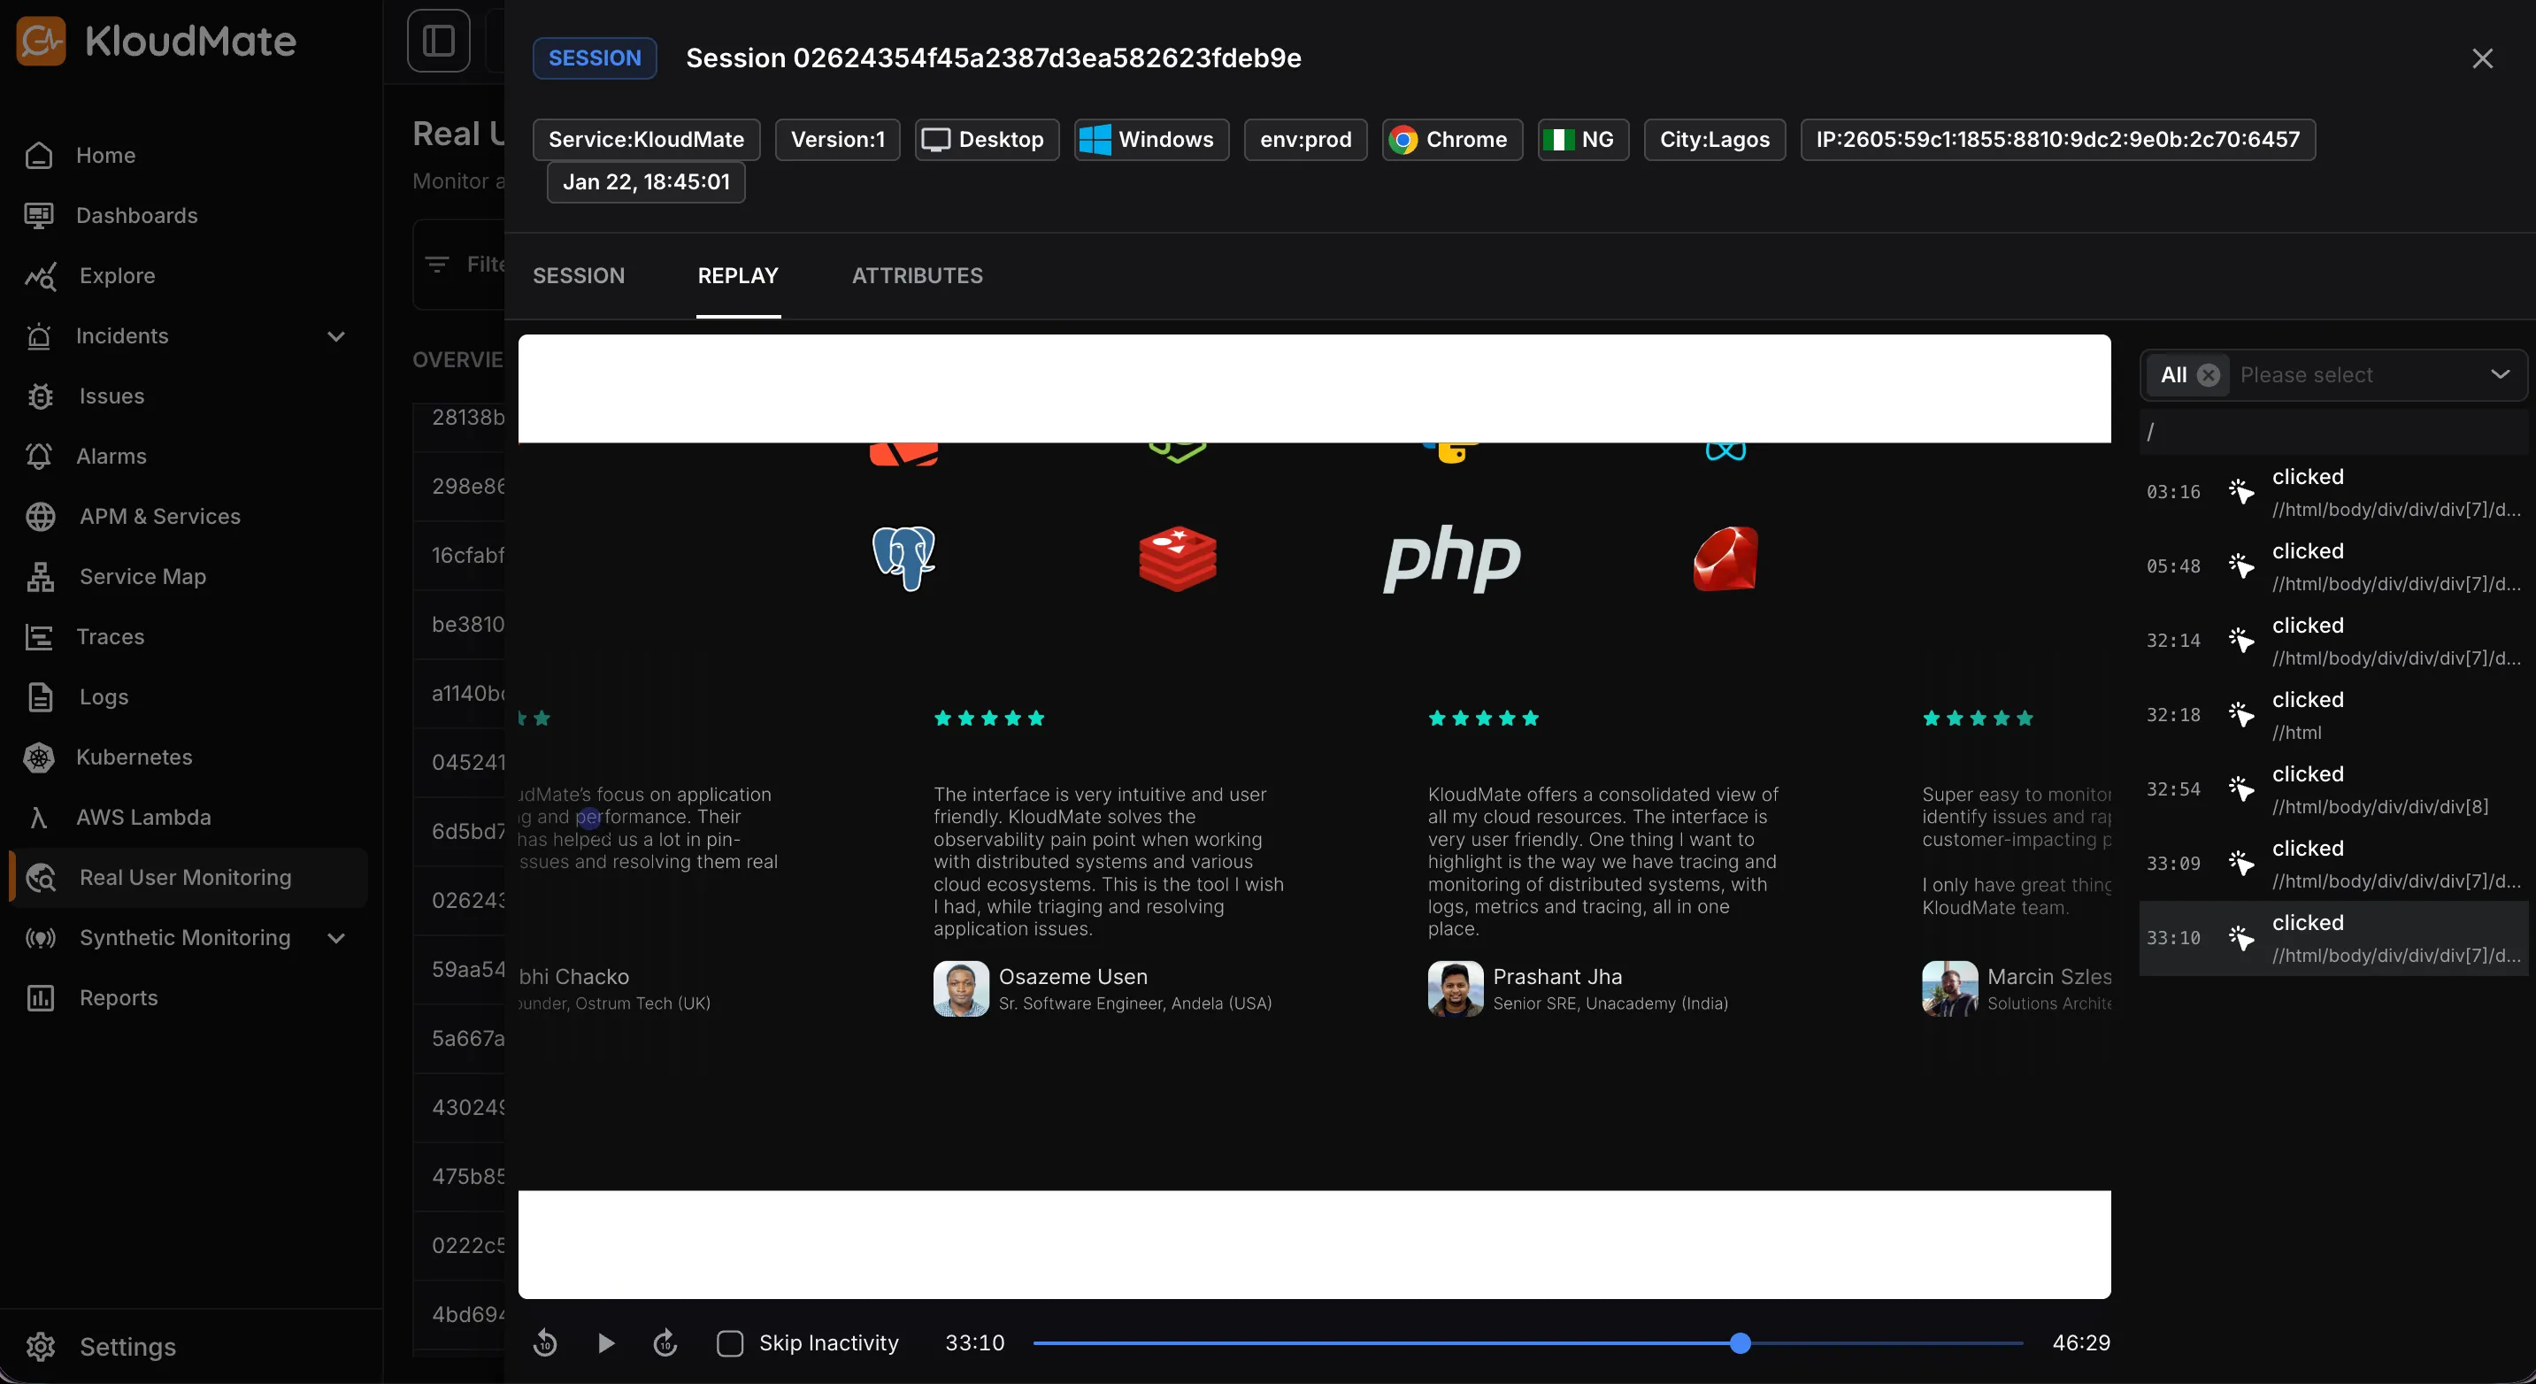The image size is (2536, 1384).
Task: Click the 33:10 current time label
Action: [974, 1342]
